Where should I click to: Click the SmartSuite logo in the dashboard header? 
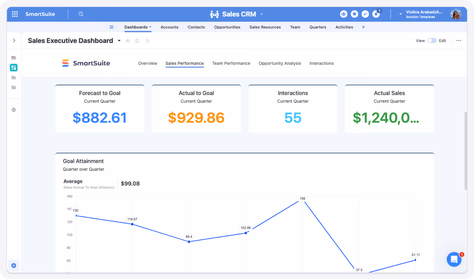tap(86, 63)
